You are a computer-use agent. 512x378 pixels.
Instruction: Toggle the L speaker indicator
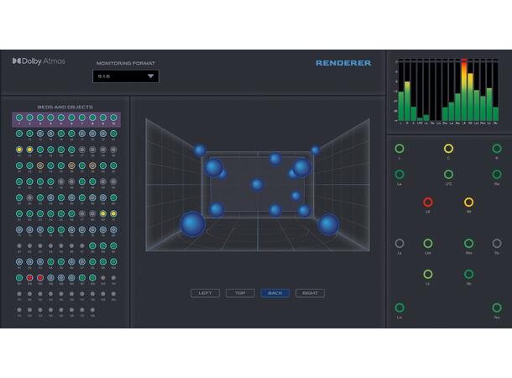[x=400, y=149]
